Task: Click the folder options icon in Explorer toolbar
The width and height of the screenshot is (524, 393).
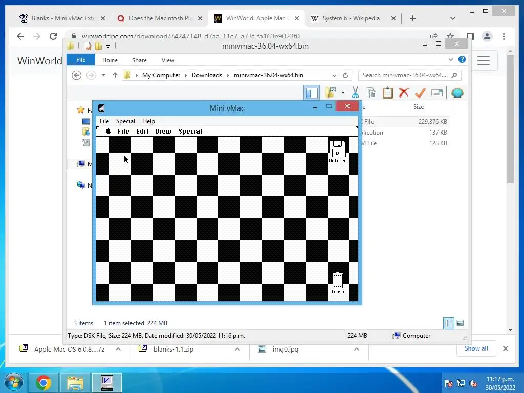Action: tap(331, 93)
